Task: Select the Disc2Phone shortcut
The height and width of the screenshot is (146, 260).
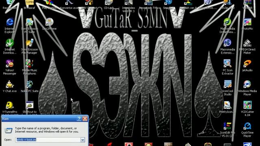Action: 49,24
